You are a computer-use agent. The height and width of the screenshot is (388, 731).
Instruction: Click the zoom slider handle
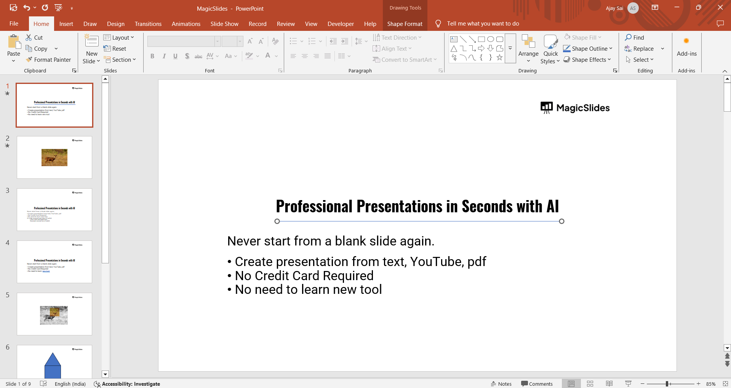tap(667, 384)
